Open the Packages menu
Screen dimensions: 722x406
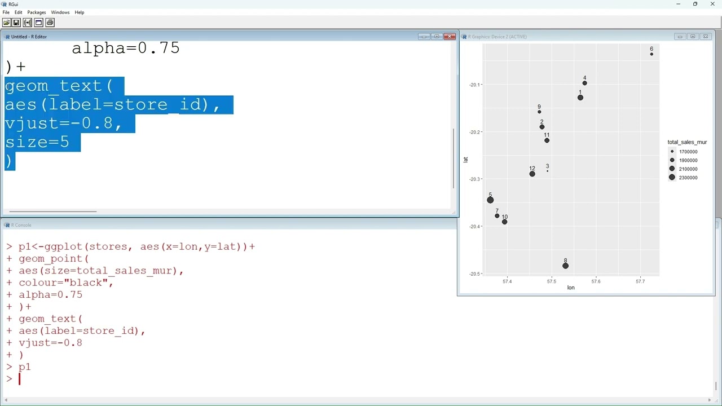pos(37,12)
